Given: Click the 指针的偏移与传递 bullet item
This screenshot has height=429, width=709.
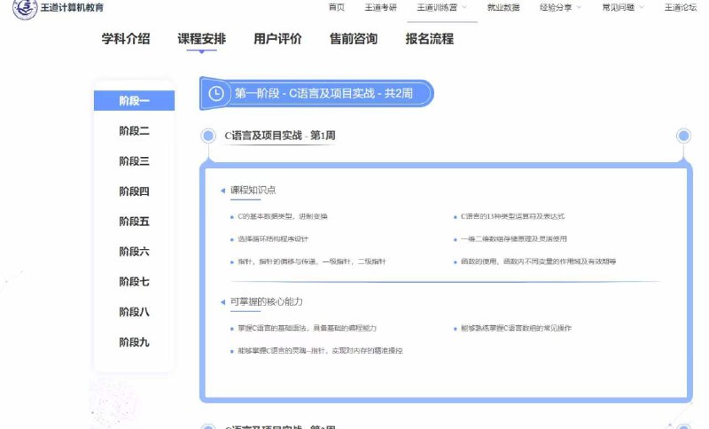Looking at the screenshot, I should [312, 261].
